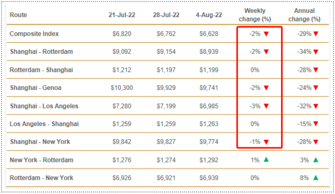The width and height of the screenshot is (335, 194).
Task: Click red arrow next to -34% annual change
Action: 316,52
